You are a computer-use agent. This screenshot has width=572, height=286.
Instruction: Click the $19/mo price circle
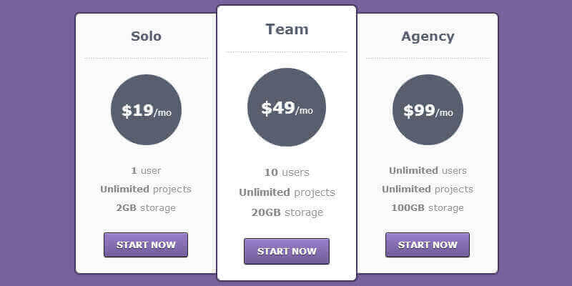[x=146, y=110]
